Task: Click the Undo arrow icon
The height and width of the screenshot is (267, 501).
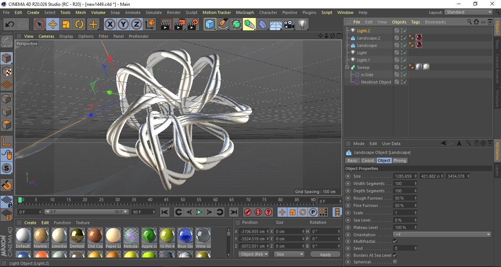Action: pyautogui.click(x=10, y=25)
